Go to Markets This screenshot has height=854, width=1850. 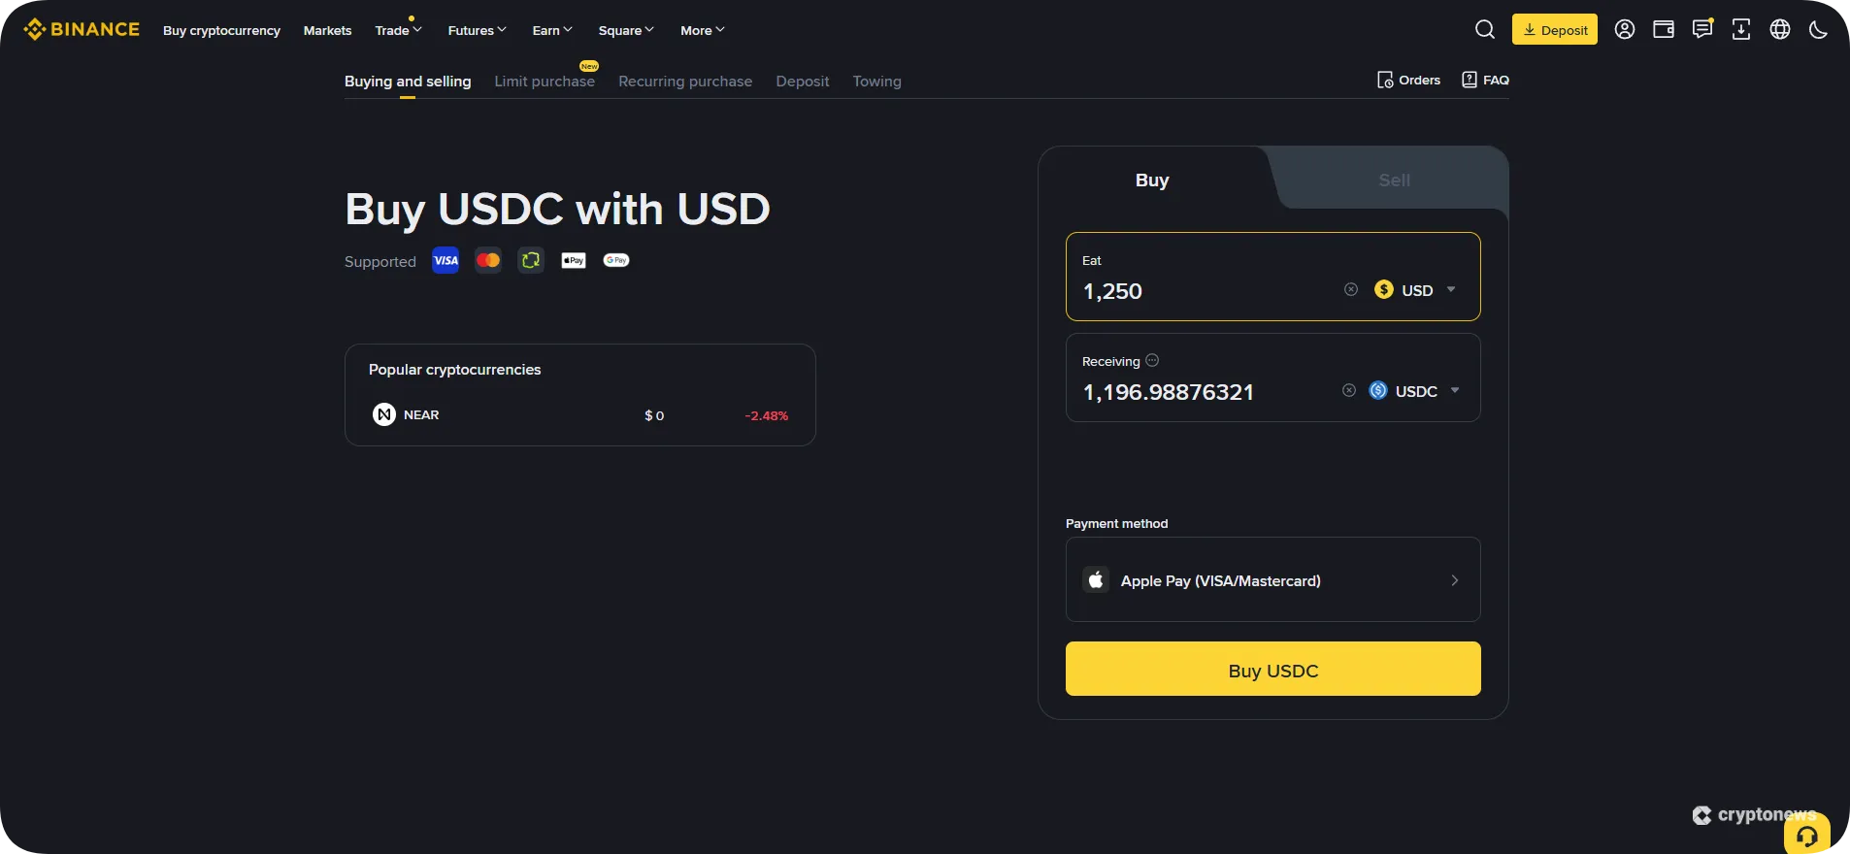(x=327, y=30)
